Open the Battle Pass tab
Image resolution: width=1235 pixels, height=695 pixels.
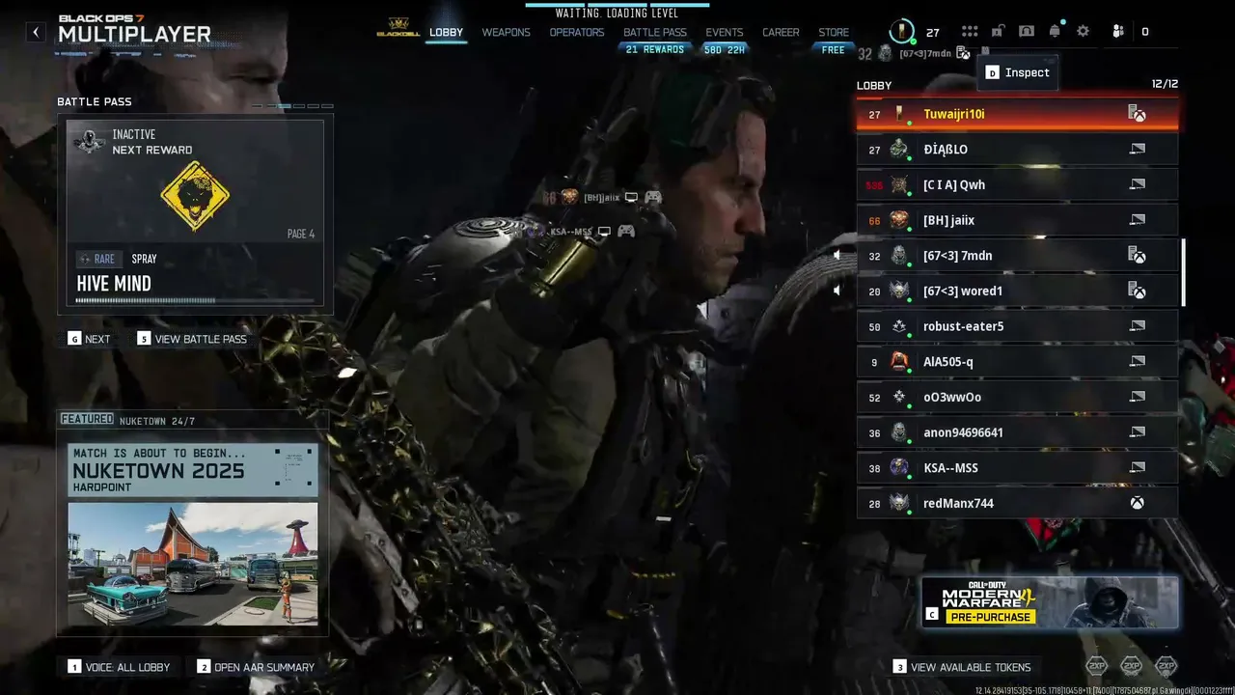point(655,32)
